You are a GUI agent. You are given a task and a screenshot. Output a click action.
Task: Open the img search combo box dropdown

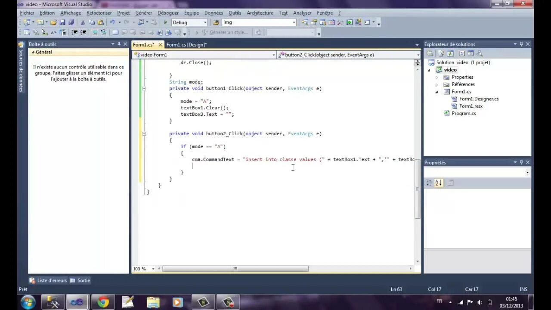click(294, 22)
